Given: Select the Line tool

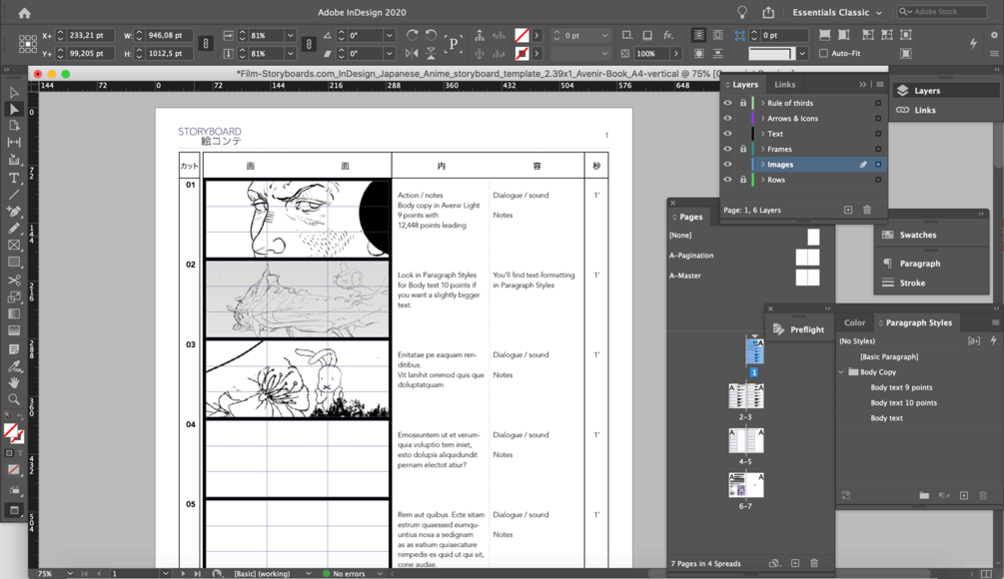Looking at the screenshot, I should coord(14,195).
